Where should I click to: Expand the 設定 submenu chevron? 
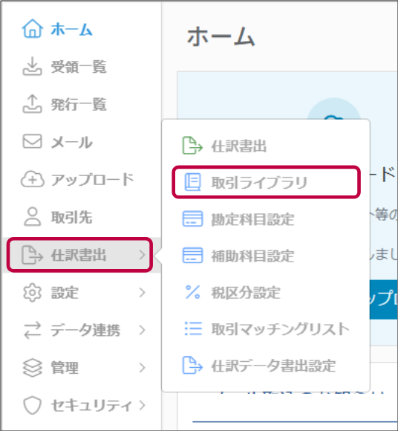pos(142,293)
